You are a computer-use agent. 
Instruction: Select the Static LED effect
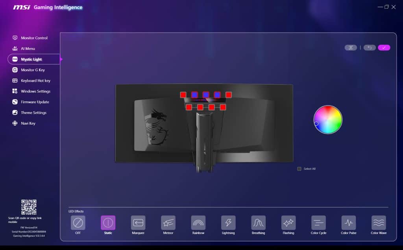[x=108, y=223]
